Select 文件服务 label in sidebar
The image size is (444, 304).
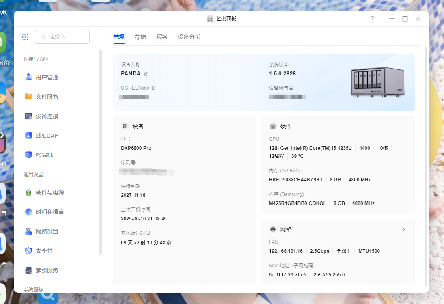pos(47,97)
